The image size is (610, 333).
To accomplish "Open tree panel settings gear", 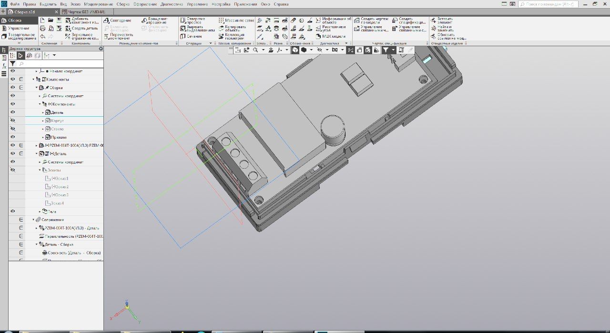I will click(x=100, y=49).
